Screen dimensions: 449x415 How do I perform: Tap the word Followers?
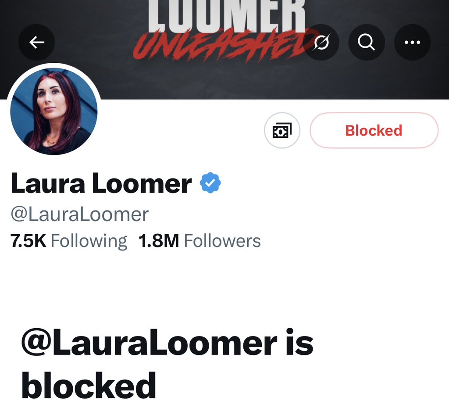tap(222, 240)
